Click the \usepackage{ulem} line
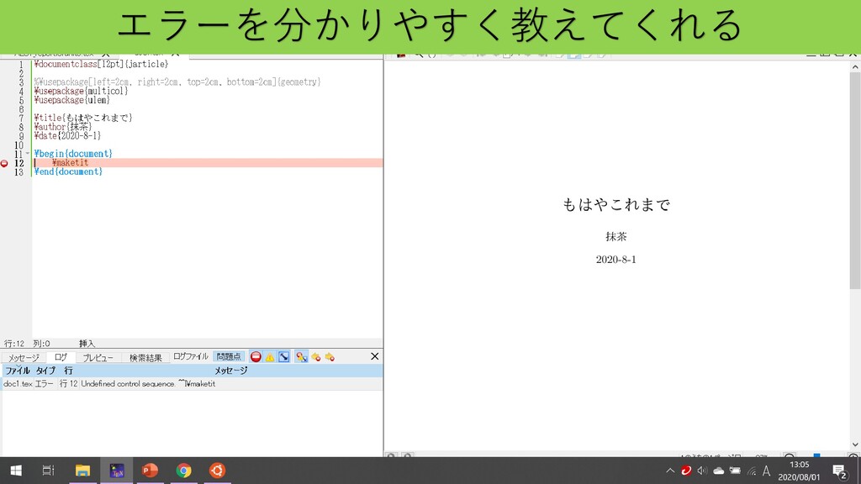The height and width of the screenshot is (484, 861). pos(72,100)
